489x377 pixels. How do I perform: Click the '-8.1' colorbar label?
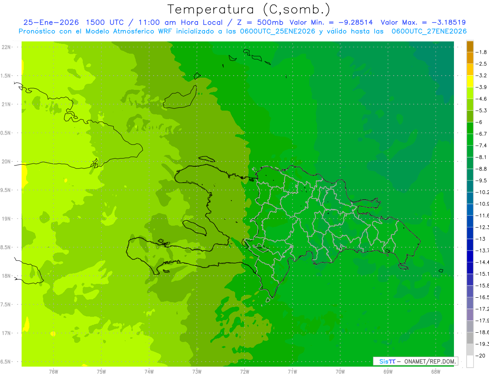tap(482, 157)
